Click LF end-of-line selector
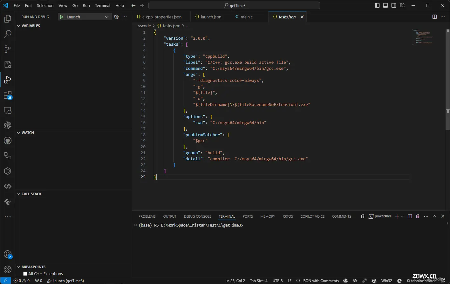This screenshot has height=284, width=450. (x=290, y=281)
